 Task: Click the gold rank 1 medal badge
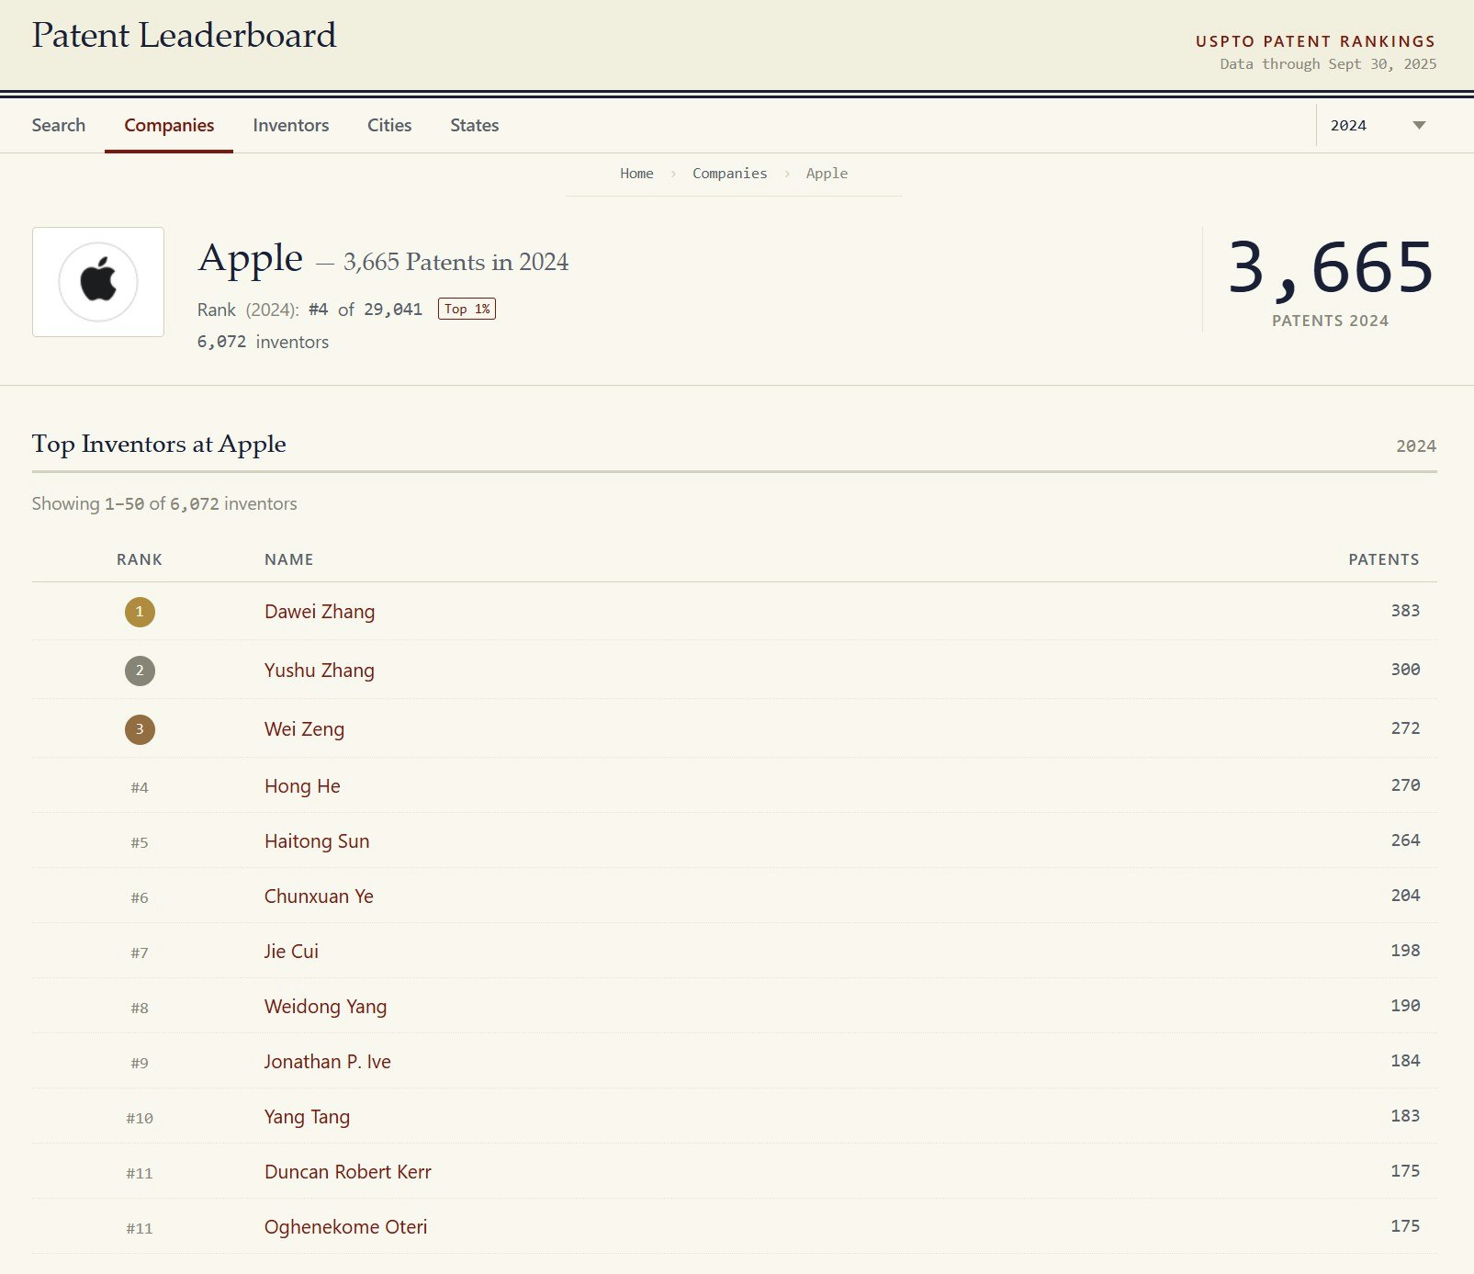pos(140,612)
